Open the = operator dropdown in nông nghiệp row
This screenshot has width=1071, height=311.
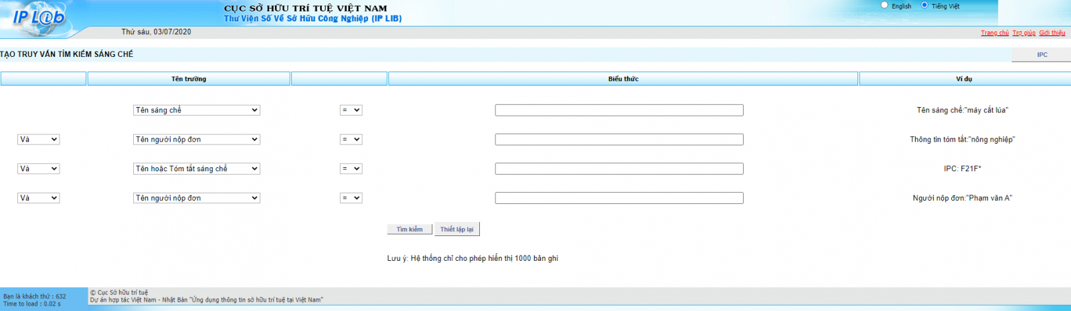coord(351,140)
